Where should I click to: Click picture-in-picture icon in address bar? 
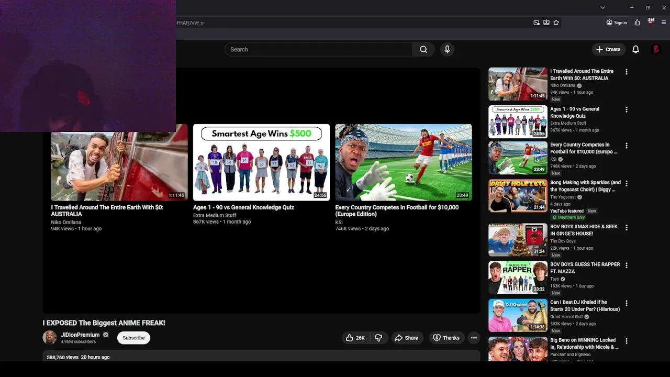537,23
